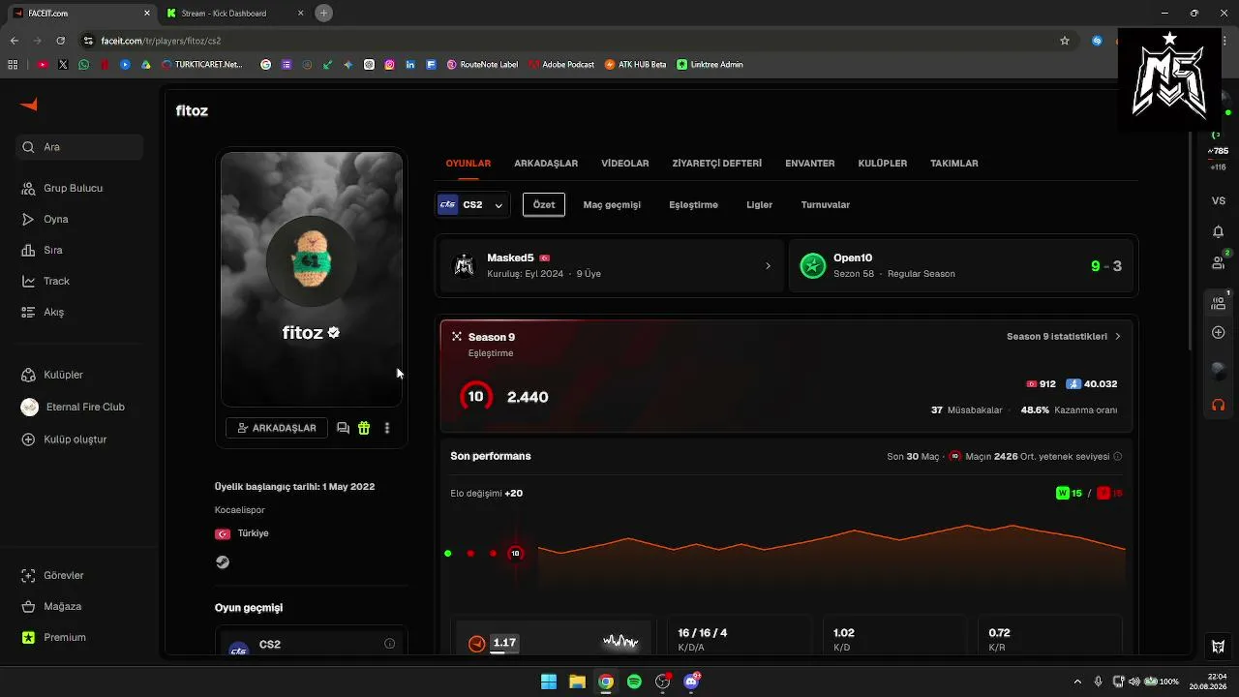The width and height of the screenshot is (1239, 697).
Task: Bookmark this page with the star
Action: [x=1065, y=41]
